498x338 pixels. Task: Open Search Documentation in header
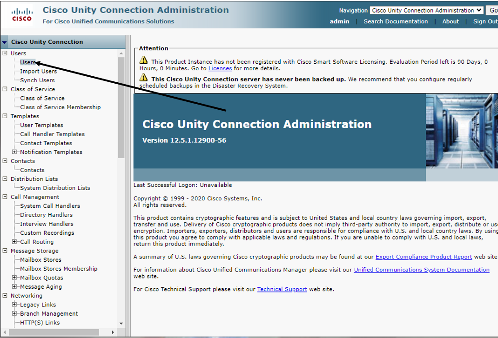pos(396,21)
